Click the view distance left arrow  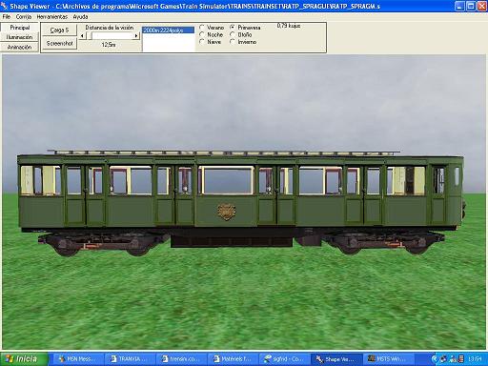[x=82, y=36]
